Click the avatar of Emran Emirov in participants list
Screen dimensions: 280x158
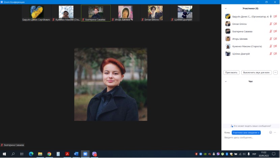pos(228,24)
